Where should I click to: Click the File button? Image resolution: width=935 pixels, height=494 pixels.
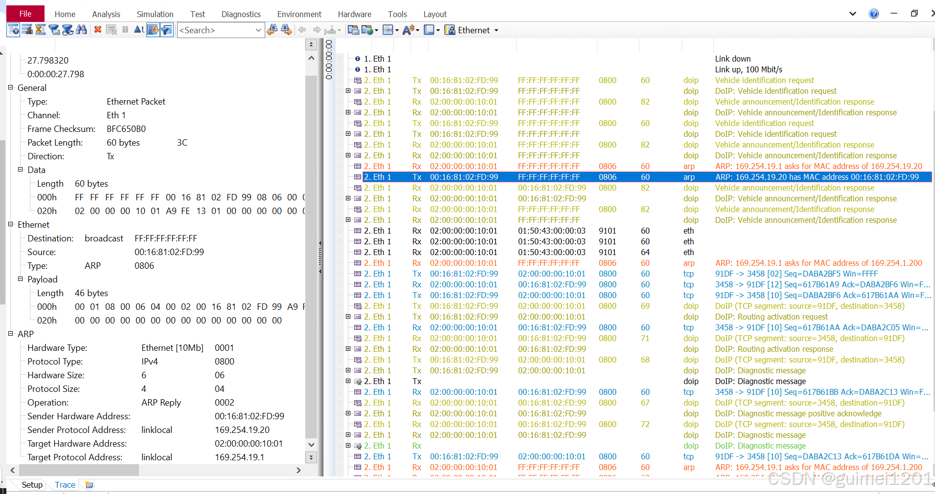pyautogui.click(x=24, y=14)
